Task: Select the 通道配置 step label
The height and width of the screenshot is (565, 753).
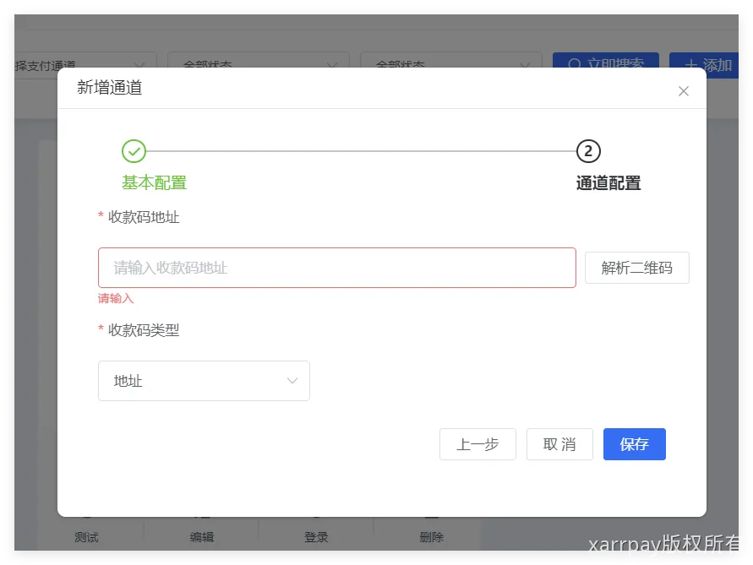Action: tap(608, 182)
